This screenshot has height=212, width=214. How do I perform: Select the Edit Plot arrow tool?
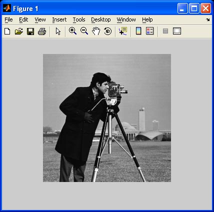click(x=58, y=31)
